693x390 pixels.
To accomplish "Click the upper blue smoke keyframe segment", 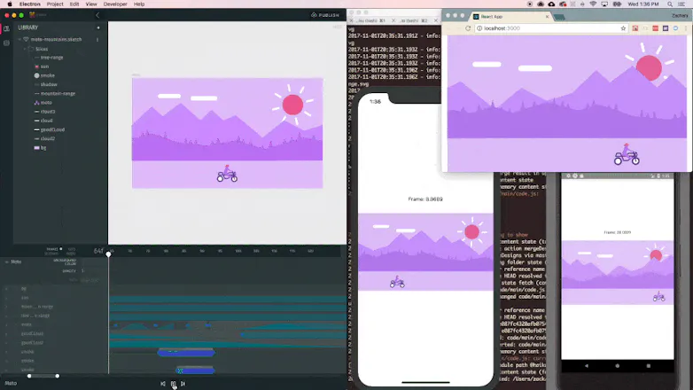I will (186, 353).
